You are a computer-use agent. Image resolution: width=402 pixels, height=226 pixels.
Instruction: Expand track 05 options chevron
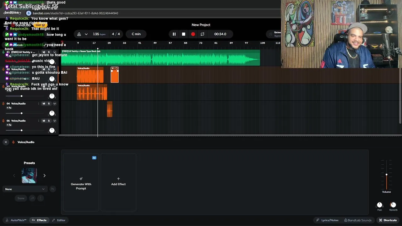pyautogui.click(x=54, y=121)
